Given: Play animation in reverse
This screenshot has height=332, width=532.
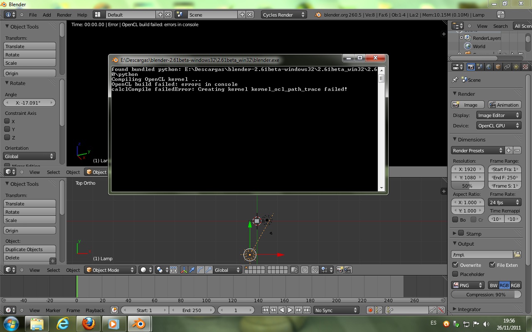Looking at the screenshot, I should (282, 310).
